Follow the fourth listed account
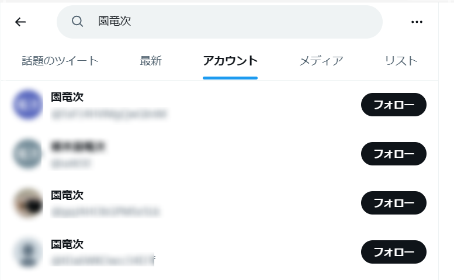The height and width of the screenshot is (280, 454). [393, 252]
